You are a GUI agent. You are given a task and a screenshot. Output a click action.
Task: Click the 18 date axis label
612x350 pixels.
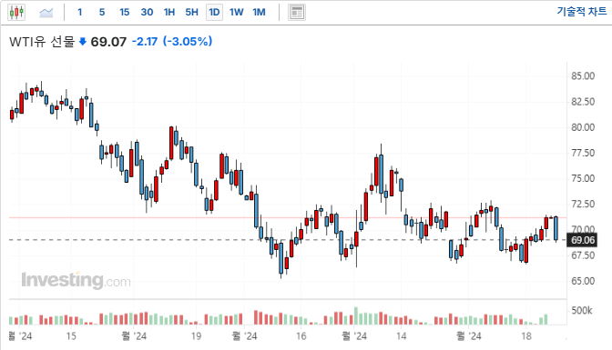526,336
